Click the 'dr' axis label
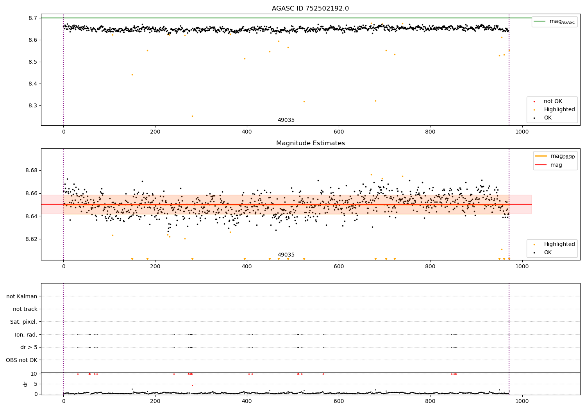This screenshot has width=586, height=410. tap(25, 384)
